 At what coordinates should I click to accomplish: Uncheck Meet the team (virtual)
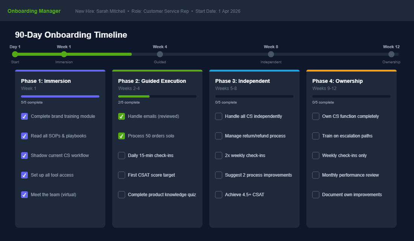point(24,195)
